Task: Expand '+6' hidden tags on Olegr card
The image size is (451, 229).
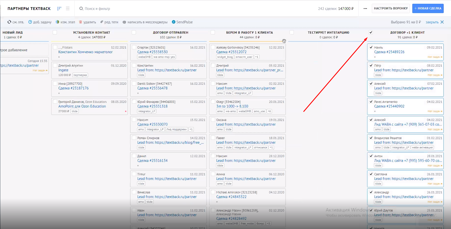Action: [269, 111]
